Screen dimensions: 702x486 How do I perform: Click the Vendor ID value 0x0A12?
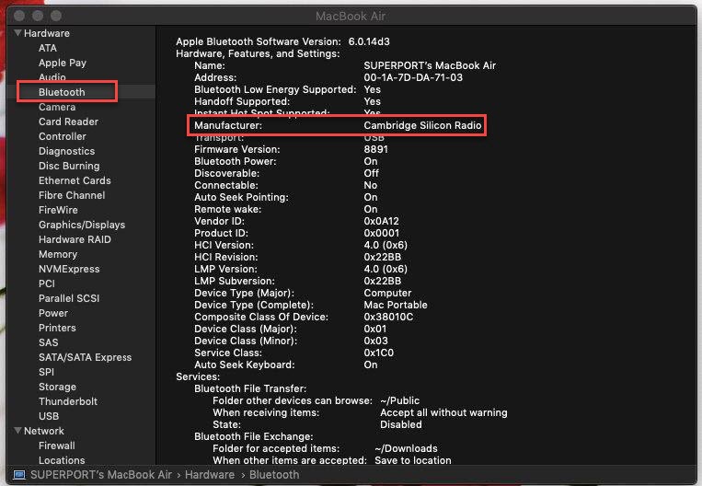[381, 221]
